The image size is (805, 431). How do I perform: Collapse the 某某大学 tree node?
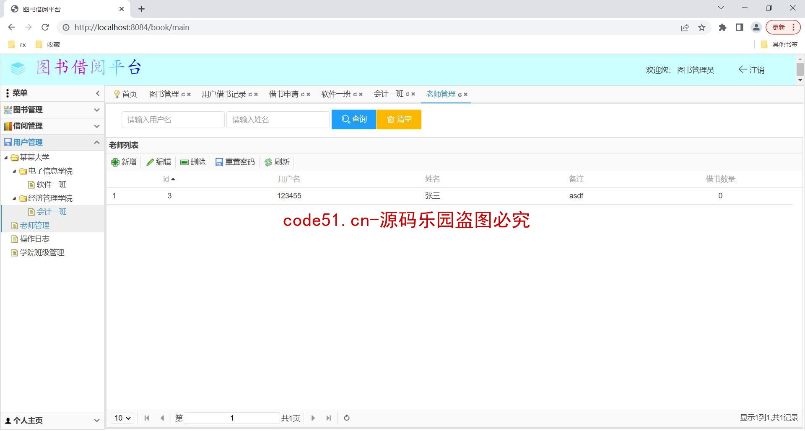[6, 158]
